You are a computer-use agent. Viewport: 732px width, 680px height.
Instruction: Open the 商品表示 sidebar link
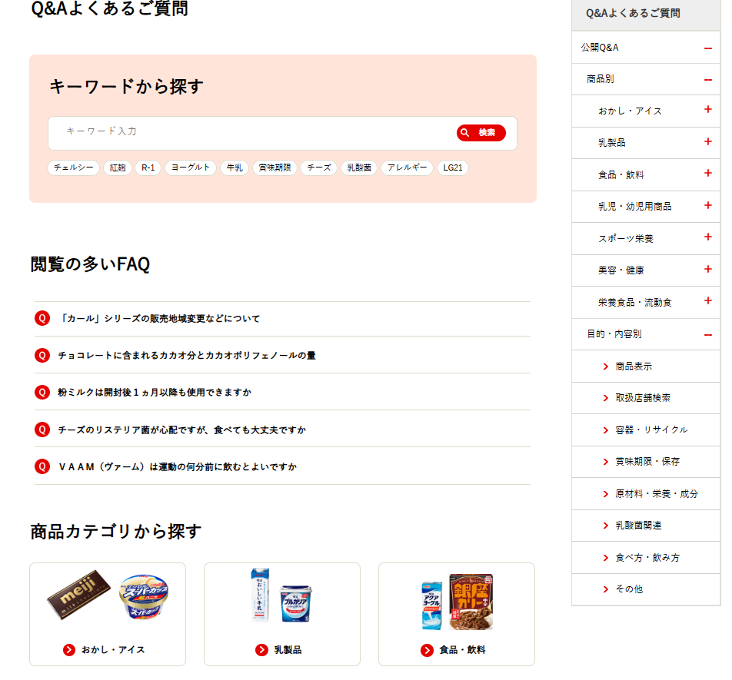[634, 367]
